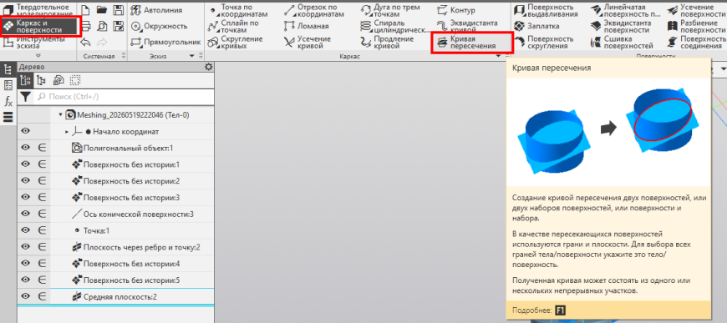Viewport: 727px width, 323px height.
Task: Select the Скругление кривых tool
Action: [x=235, y=43]
